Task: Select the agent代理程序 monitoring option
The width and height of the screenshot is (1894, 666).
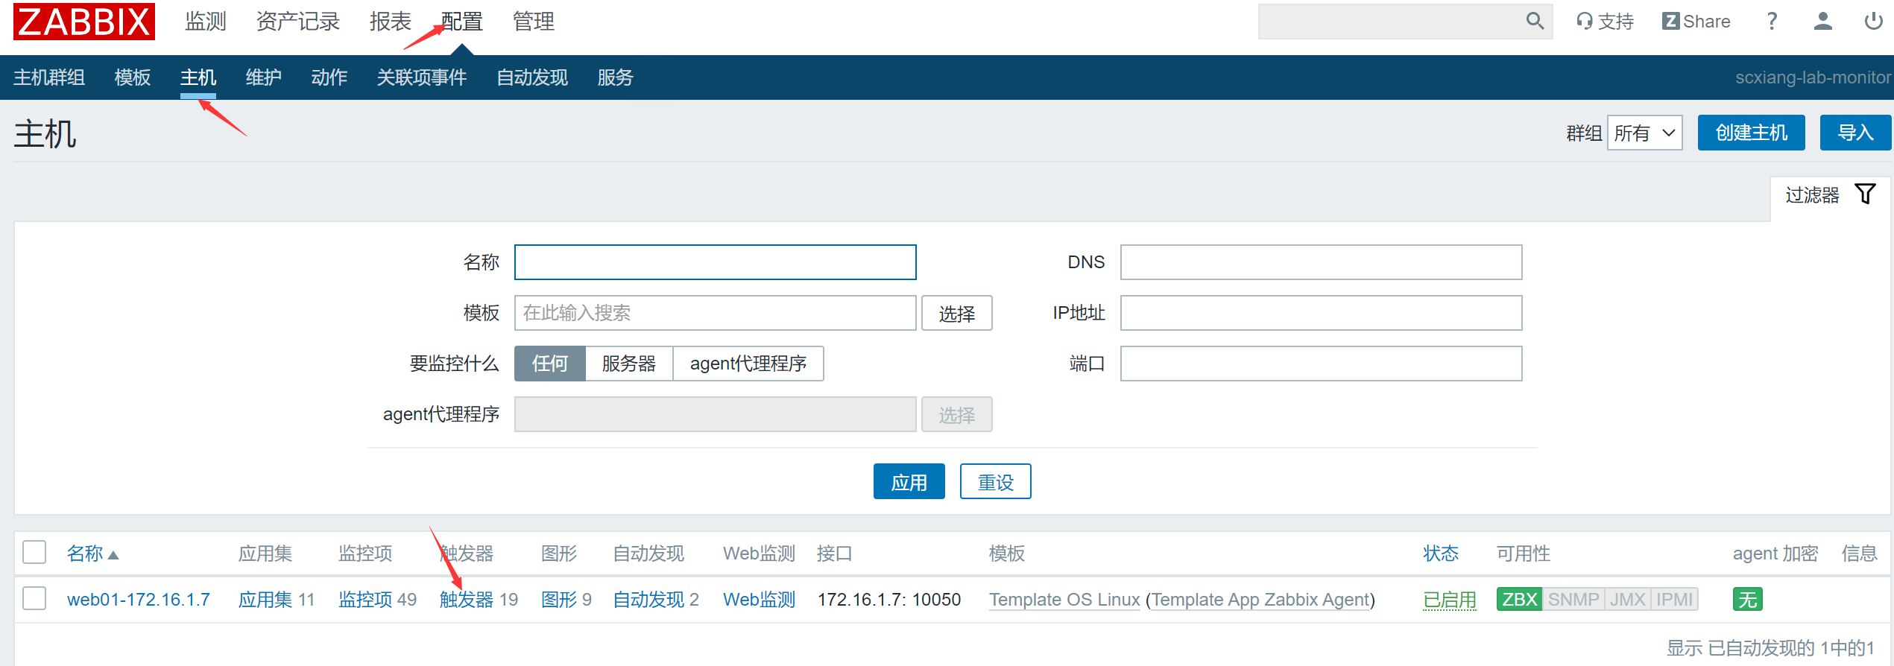Action: [x=748, y=364]
